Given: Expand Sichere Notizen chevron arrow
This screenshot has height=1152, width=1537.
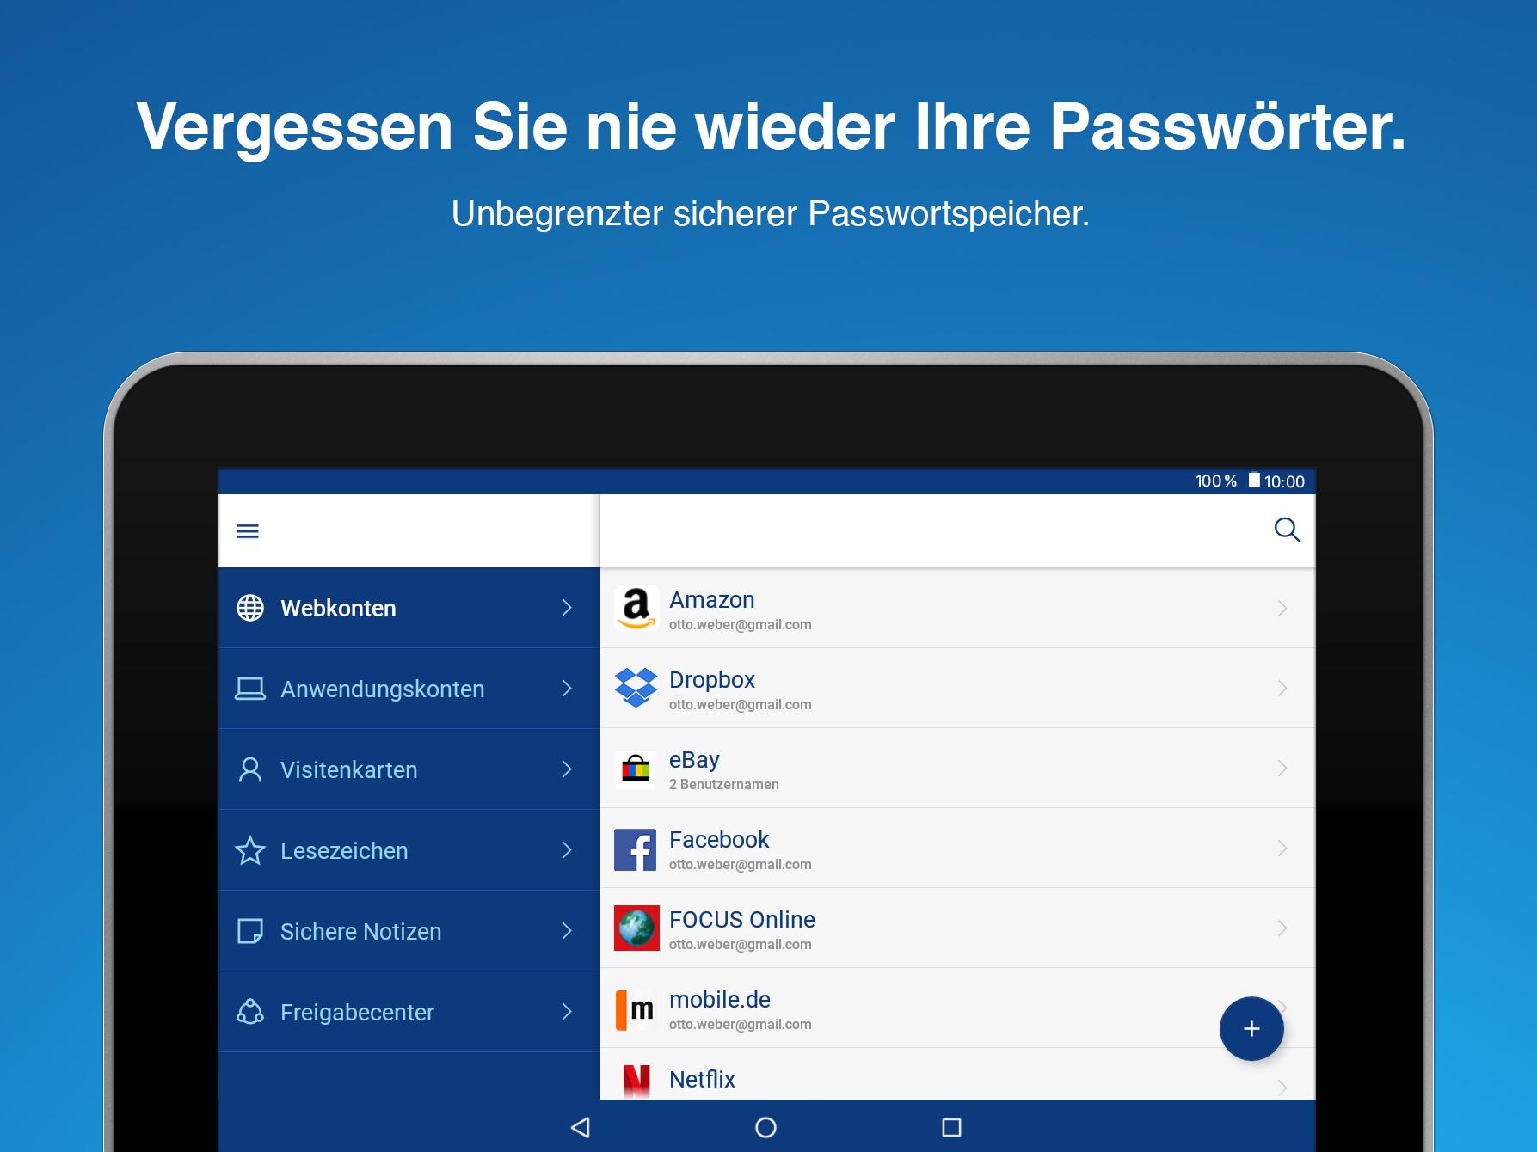Looking at the screenshot, I should tap(567, 931).
